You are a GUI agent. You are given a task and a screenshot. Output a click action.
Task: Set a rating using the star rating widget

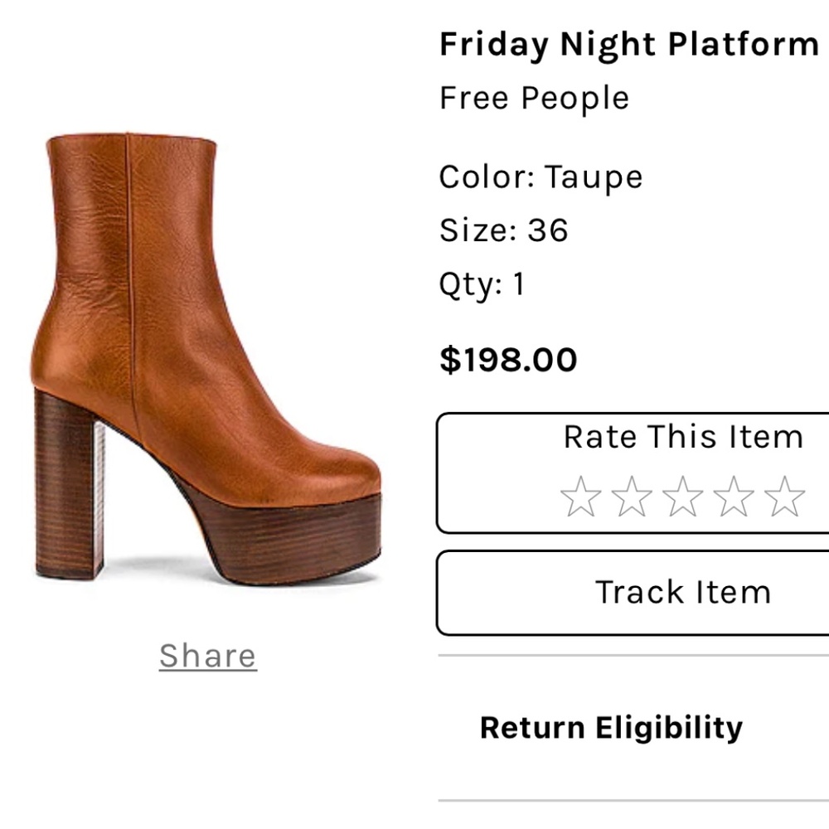681,498
